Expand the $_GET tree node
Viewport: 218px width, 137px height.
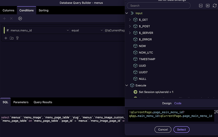tap(130, 20)
